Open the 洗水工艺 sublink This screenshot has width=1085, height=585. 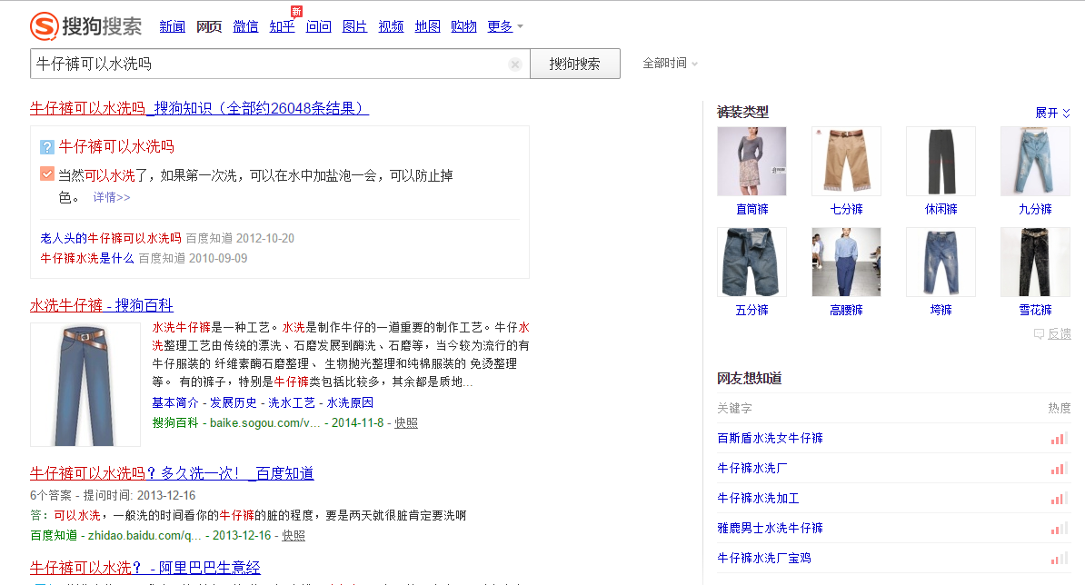pos(292,402)
